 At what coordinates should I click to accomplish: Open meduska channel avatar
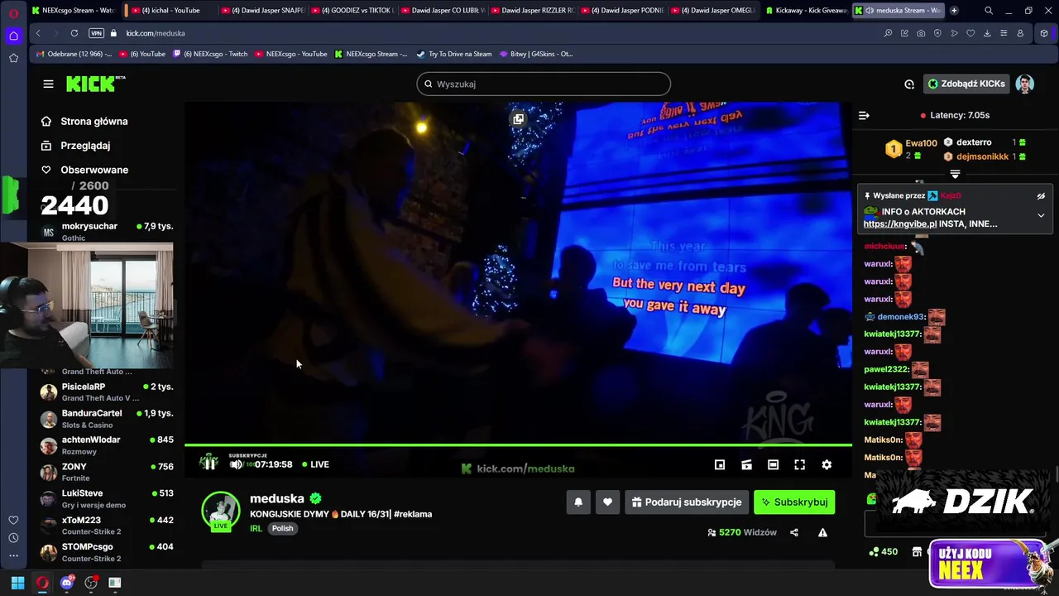pos(220,511)
